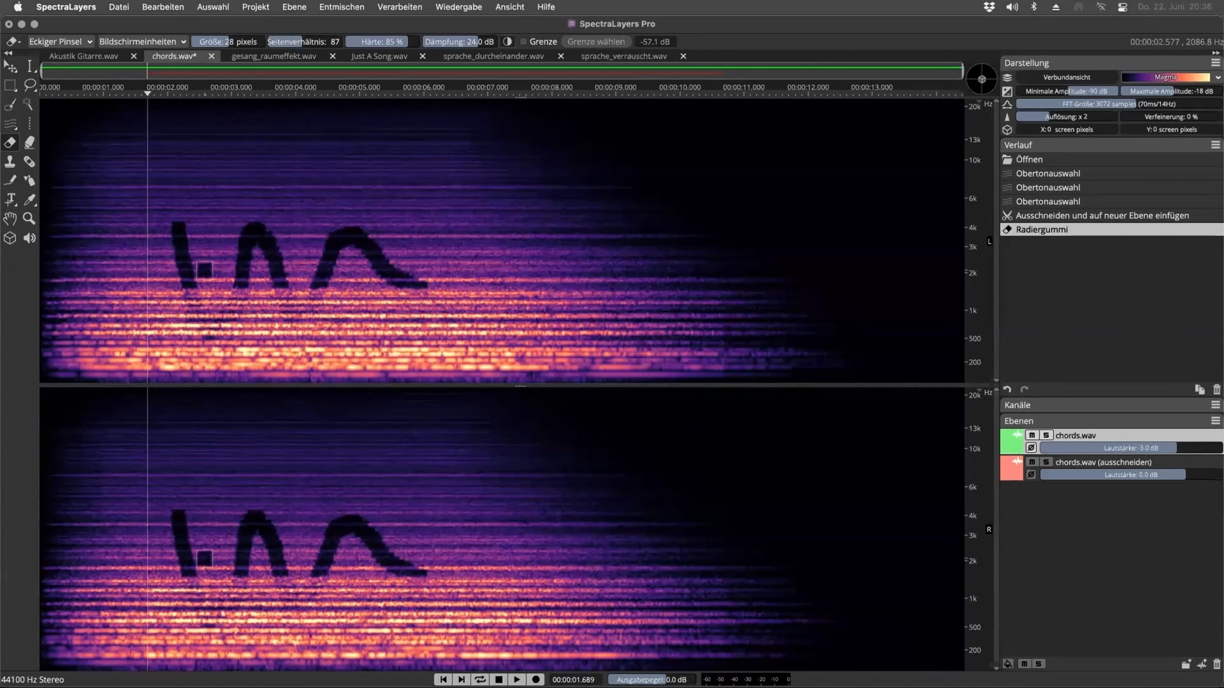Click the duplicate history icon below Verlauf
This screenshot has height=688, width=1224.
[1200, 389]
